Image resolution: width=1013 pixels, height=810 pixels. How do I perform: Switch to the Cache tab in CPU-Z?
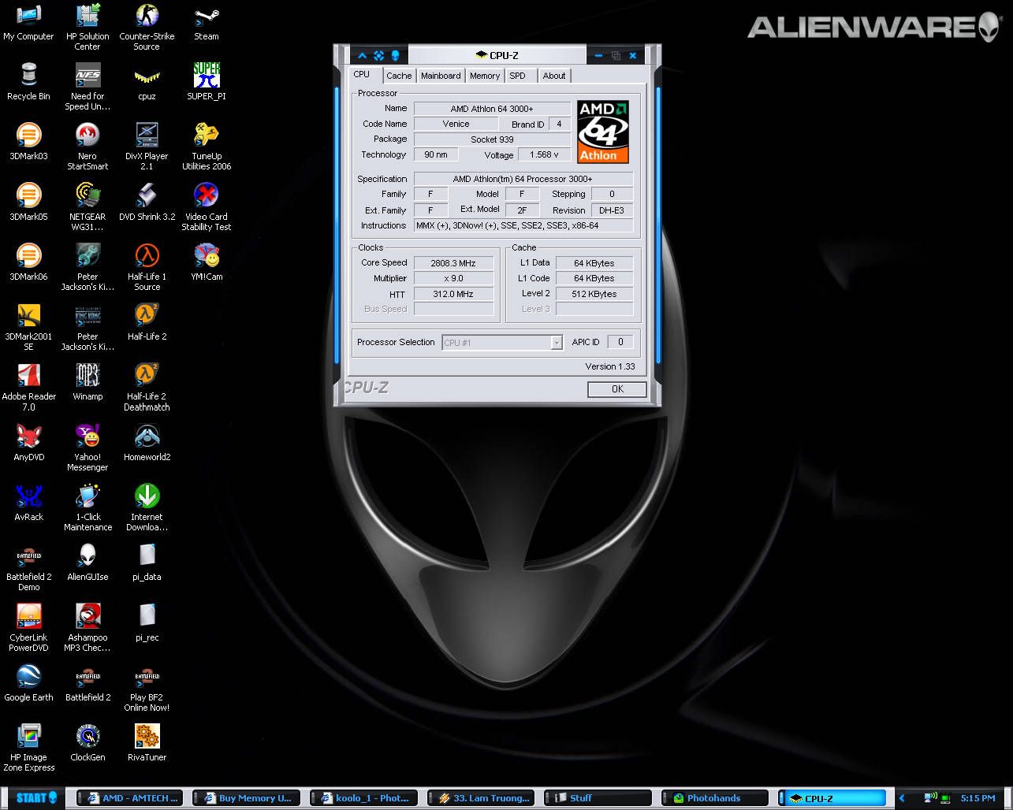(399, 76)
